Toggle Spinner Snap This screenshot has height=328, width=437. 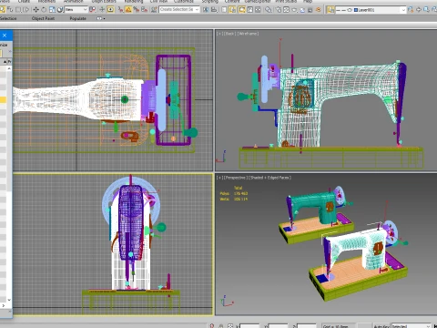pos(144,10)
